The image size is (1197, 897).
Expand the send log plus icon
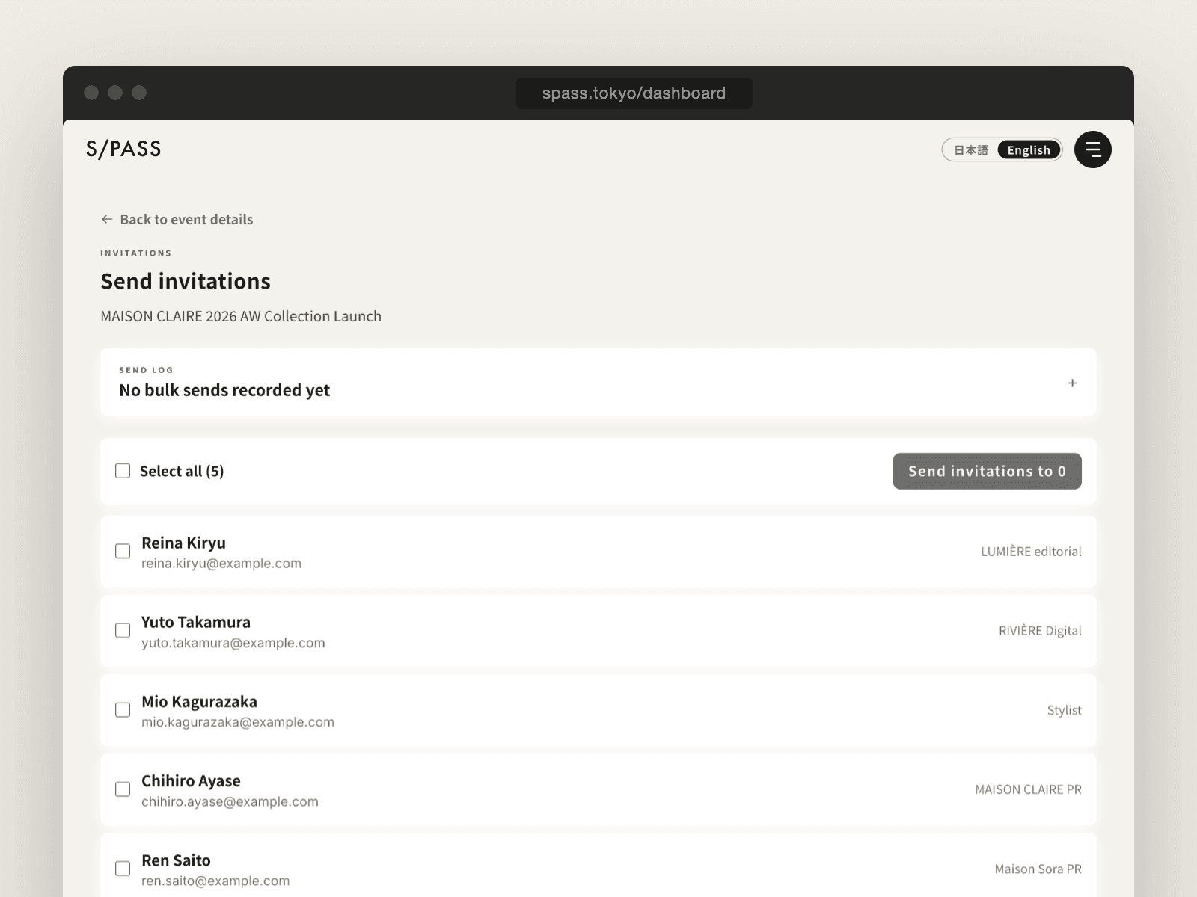[1072, 383]
